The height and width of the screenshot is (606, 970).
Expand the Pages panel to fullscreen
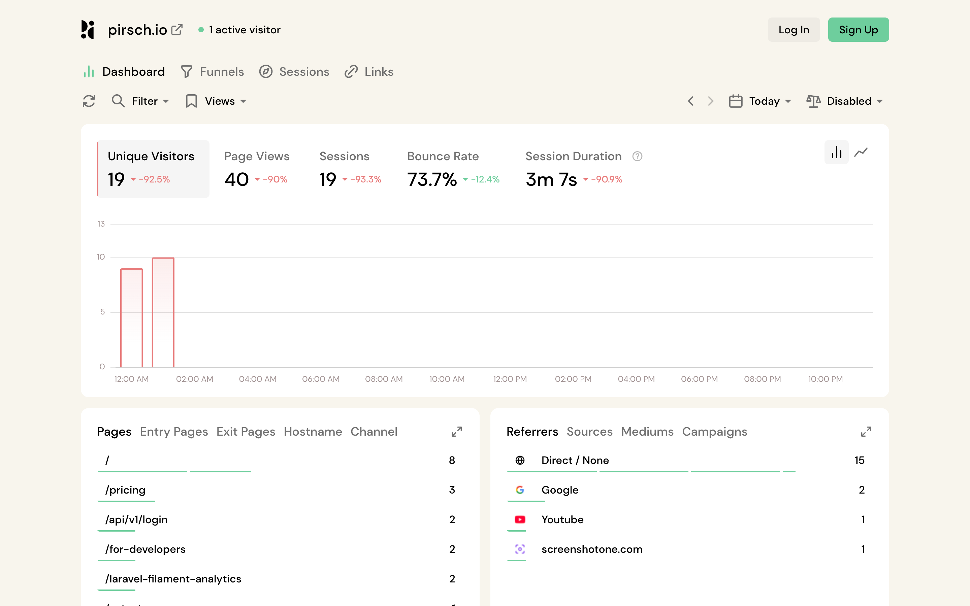pos(457,432)
